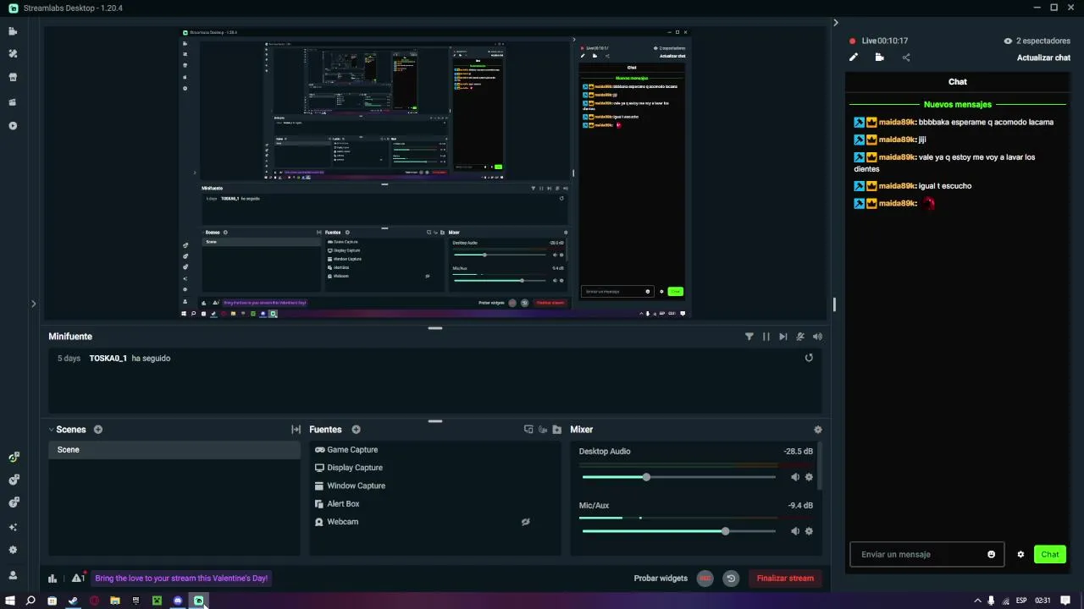
Task: Add a new scene with the plus icon
Action: 98,430
